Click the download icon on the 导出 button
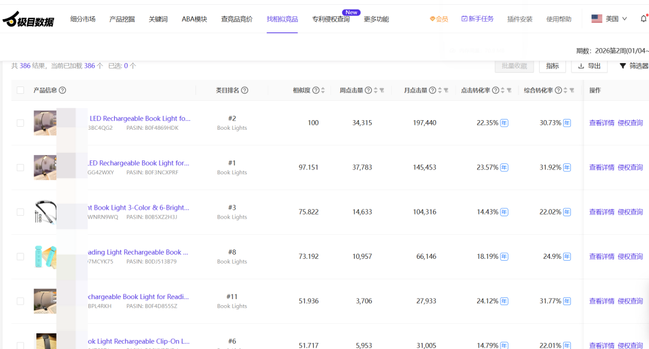This screenshot has width=649, height=349. (x=581, y=66)
